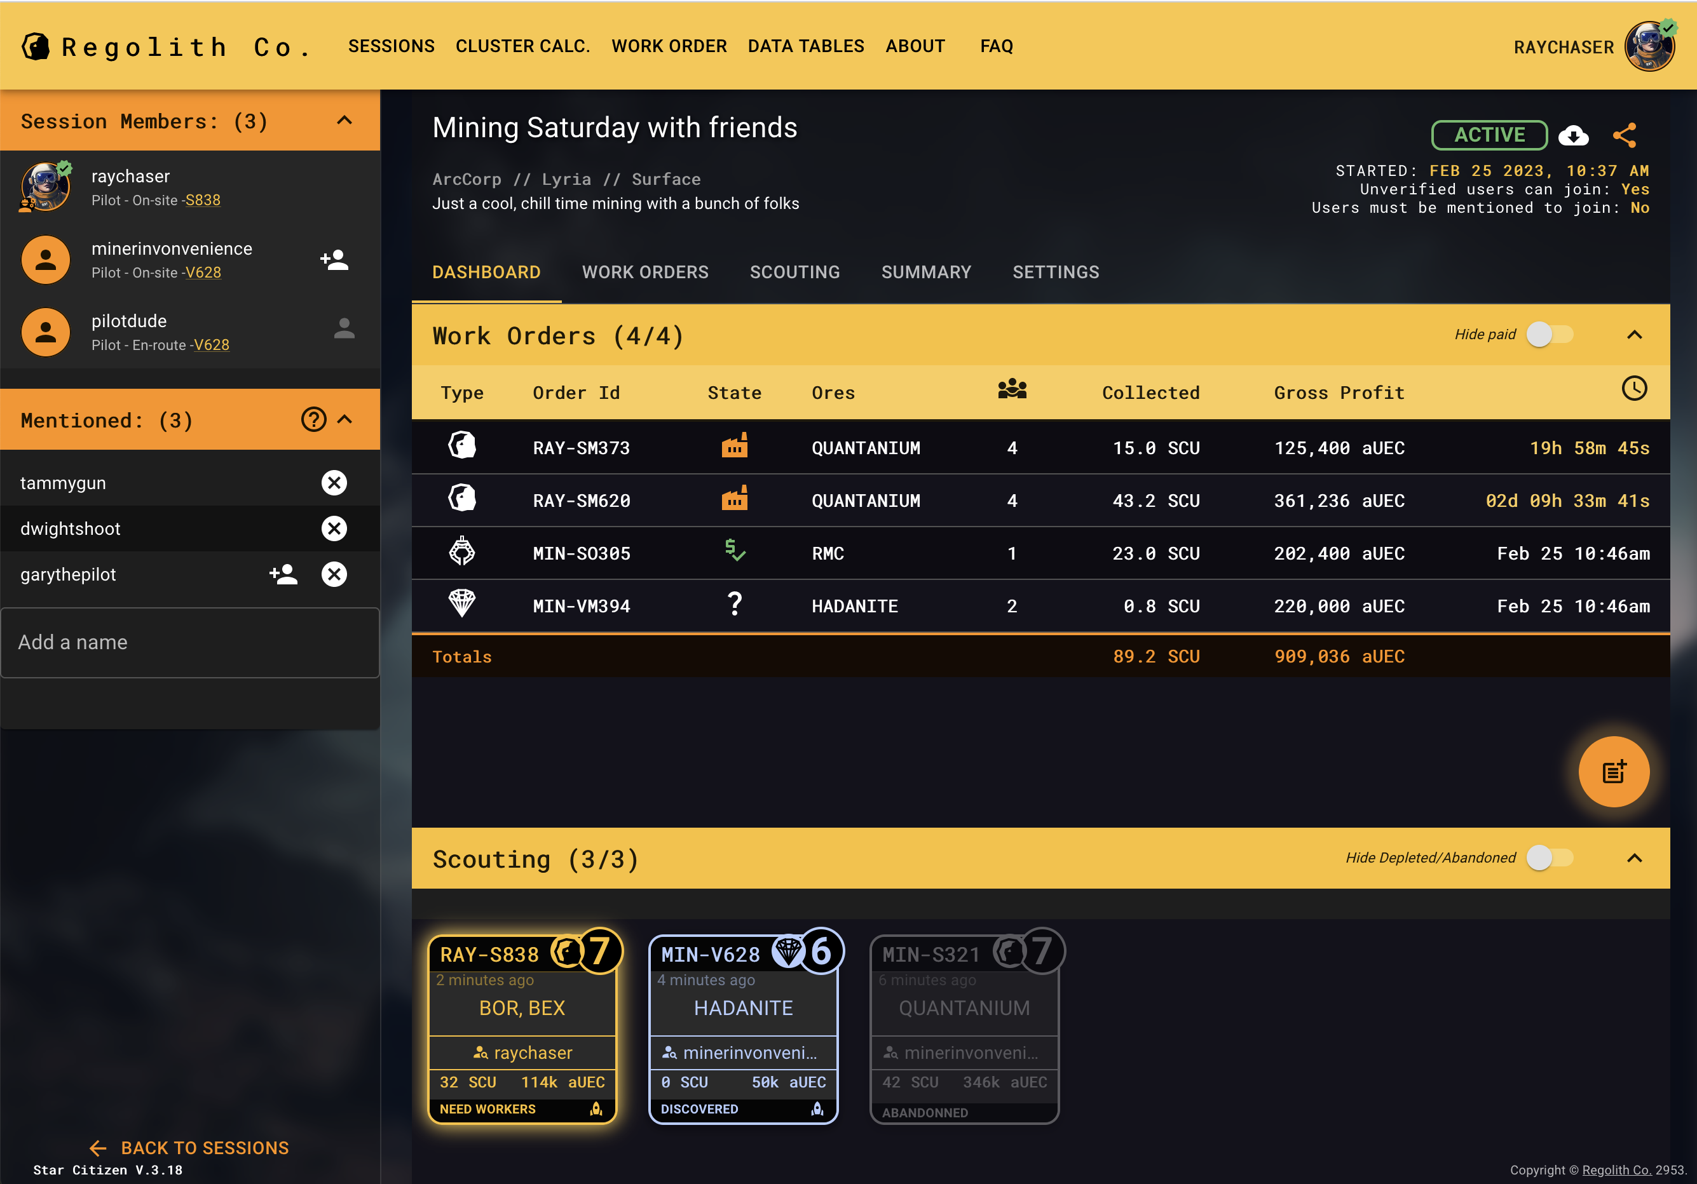Click the download session data cloud icon

pos(1574,135)
